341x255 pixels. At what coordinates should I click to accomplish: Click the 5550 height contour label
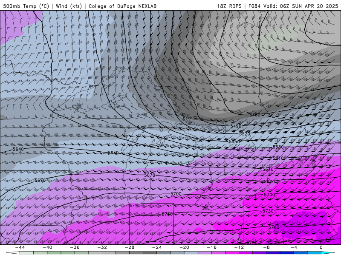(234, 142)
